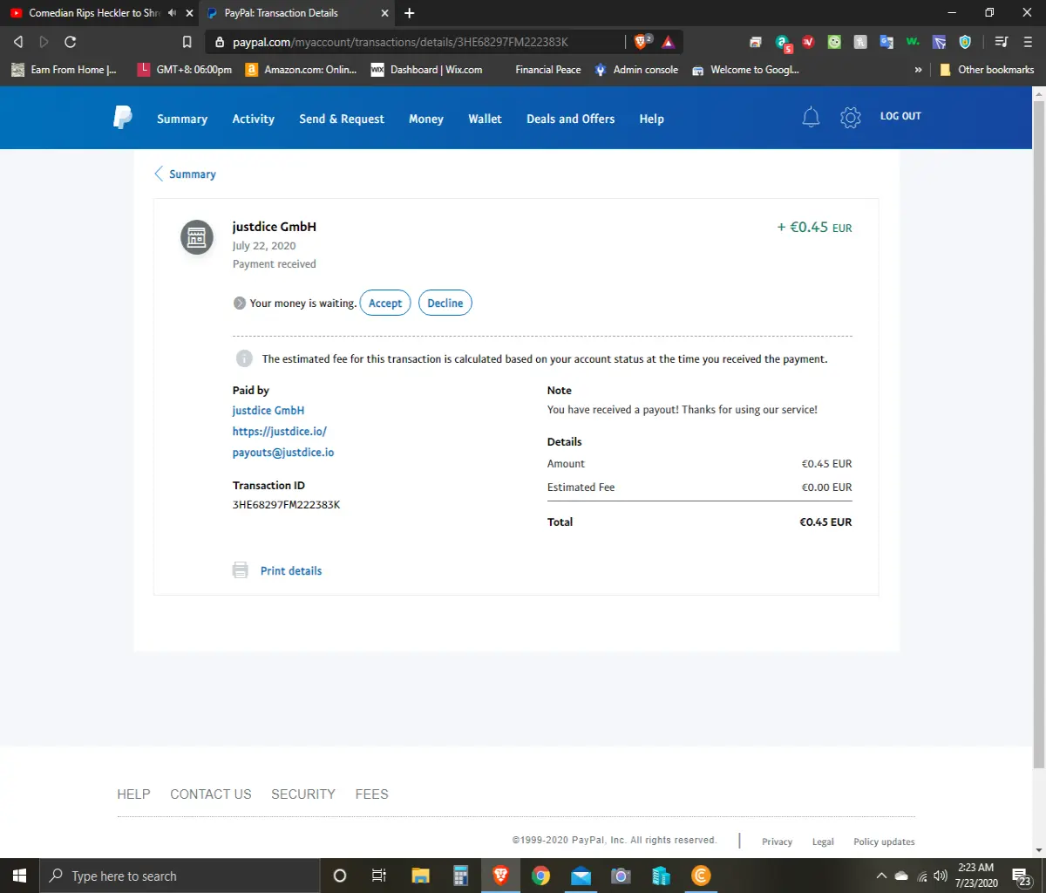
Task: Click the address bar URL field
Action: (414, 41)
